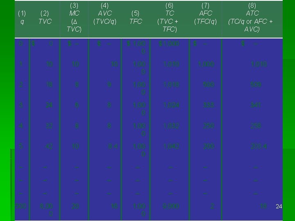Click the TFC value "$ 1,000" in the q = 0 row
Screen dimensions: 295x221
coord(136,47)
